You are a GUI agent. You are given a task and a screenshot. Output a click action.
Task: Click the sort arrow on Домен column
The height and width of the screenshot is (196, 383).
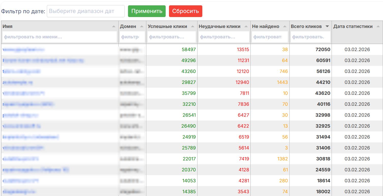pos(142,26)
